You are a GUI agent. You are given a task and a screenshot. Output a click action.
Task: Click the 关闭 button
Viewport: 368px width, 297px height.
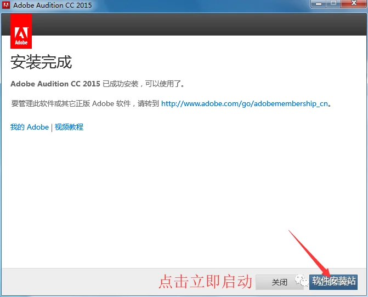[x=279, y=282]
